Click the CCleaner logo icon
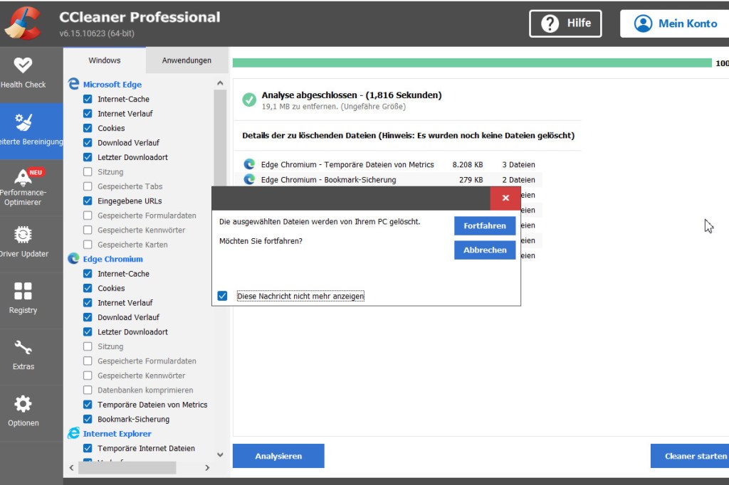729x485 pixels. [x=23, y=23]
